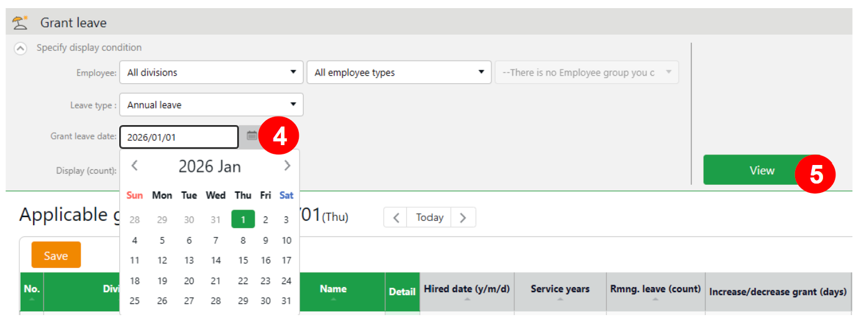Image resolution: width=856 pixels, height=325 pixels.
Task: Open the All employee types dropdown
Action: tap(399, 73)
